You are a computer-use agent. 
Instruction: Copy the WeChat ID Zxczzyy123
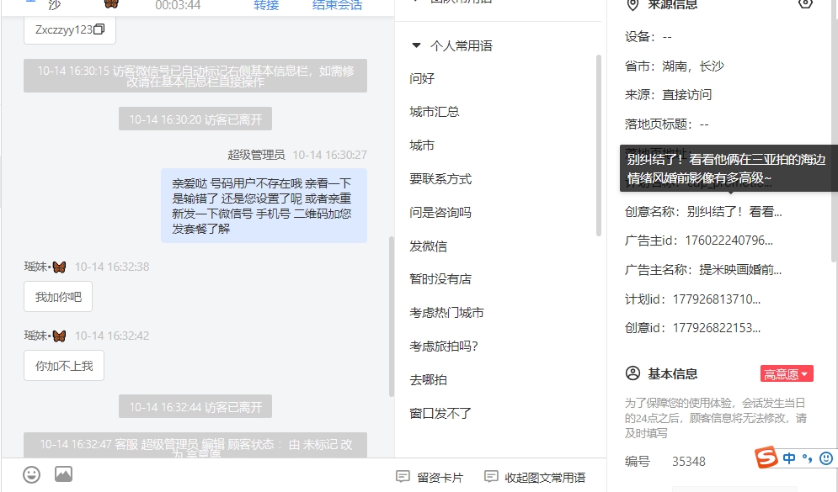click(x=99, y=29)
